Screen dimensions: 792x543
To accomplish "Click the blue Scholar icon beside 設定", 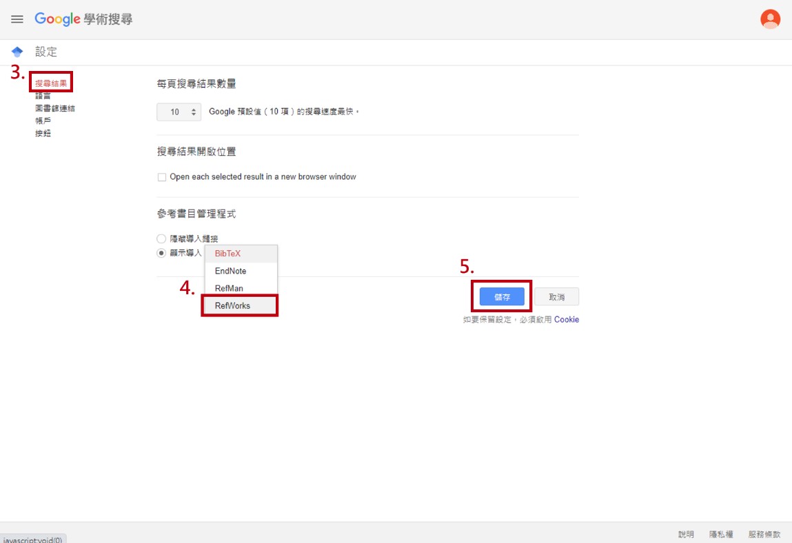I will (x=17, y=52).
